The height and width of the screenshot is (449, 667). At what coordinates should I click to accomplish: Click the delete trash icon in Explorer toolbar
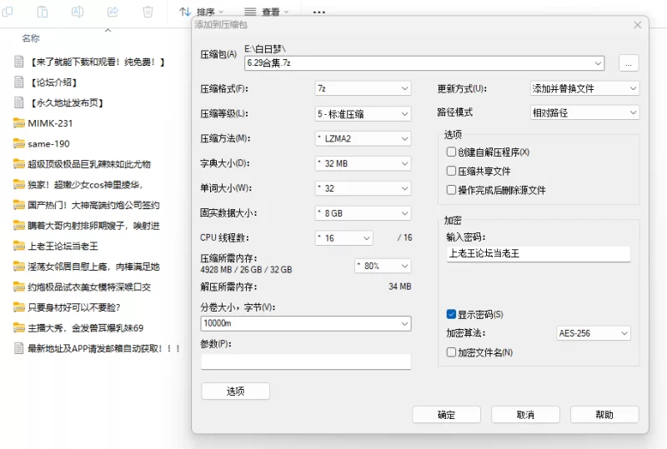pyautogui.click(x=148, y=12)
